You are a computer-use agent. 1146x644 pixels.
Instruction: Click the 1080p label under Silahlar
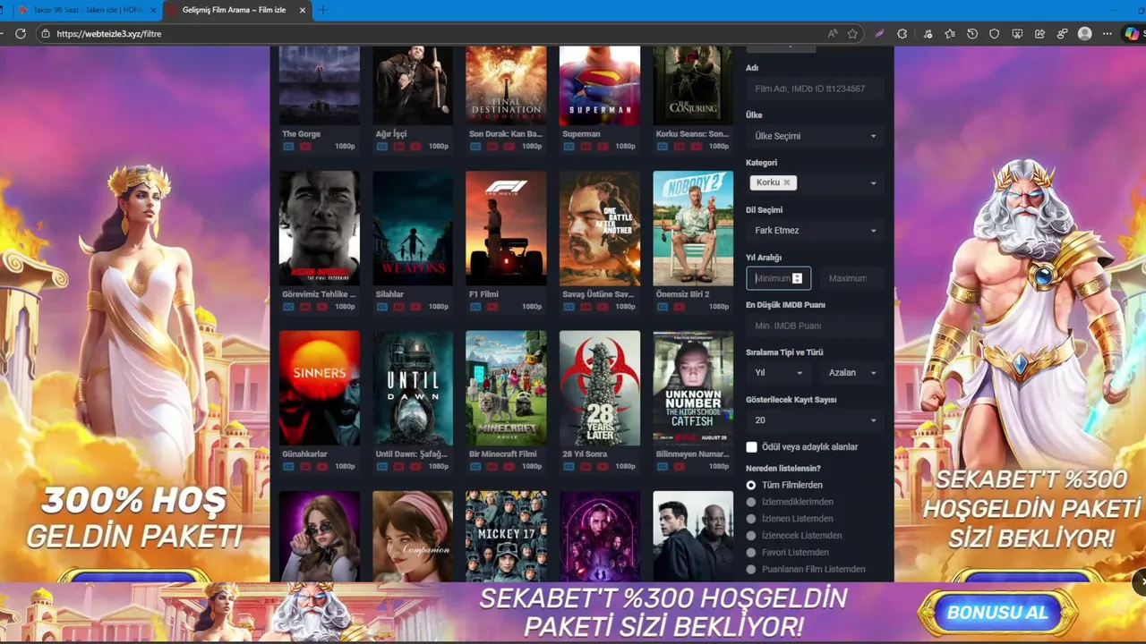coord(439,306)
